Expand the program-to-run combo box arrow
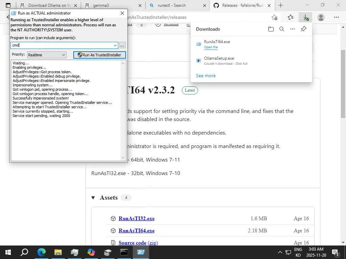 point(115,46)
